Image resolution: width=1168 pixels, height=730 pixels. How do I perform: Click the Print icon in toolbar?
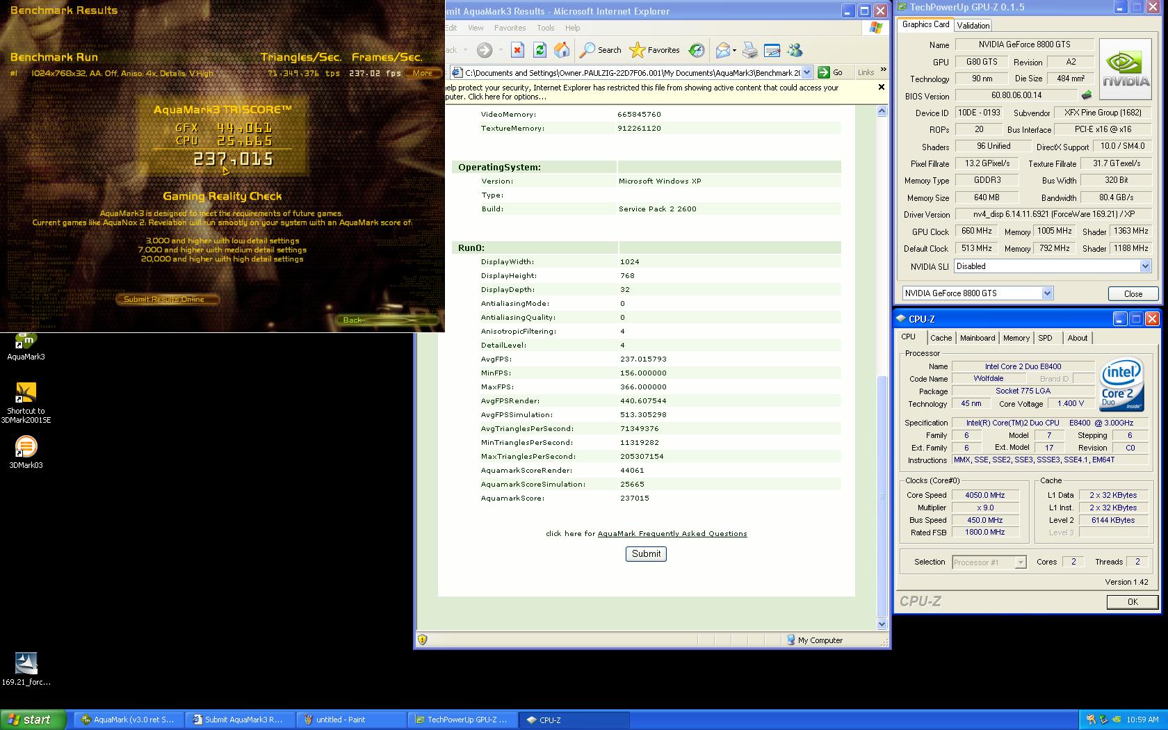[749, 50]
